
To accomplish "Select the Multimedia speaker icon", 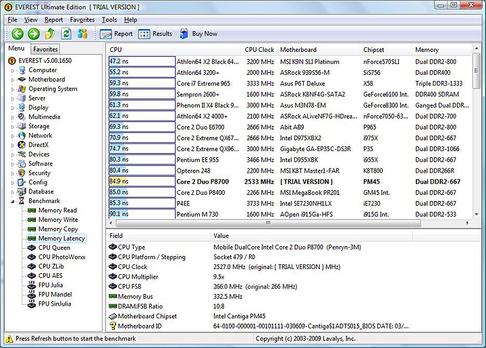I will click(22, 117).
